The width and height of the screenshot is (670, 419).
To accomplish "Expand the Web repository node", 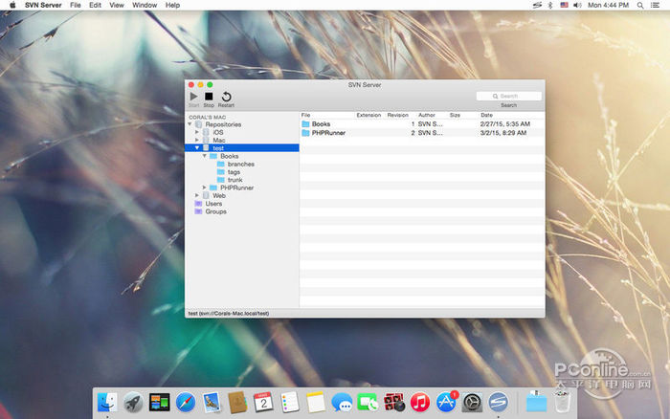I will coord(197,195).
